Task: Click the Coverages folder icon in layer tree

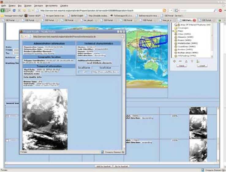Action: [x=176, y=28]
